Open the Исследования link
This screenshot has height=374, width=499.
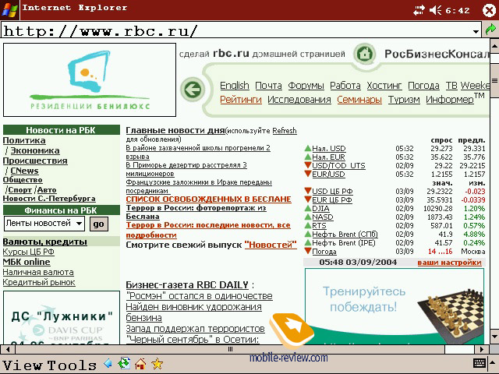tap(299, 100)
